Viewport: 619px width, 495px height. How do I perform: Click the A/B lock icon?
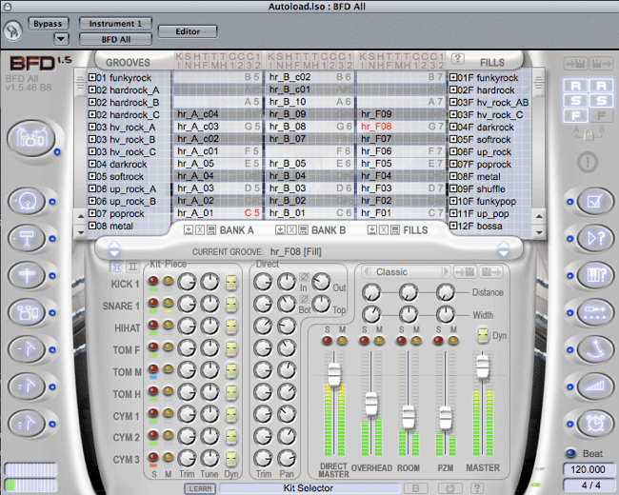(x=589, y=134)
